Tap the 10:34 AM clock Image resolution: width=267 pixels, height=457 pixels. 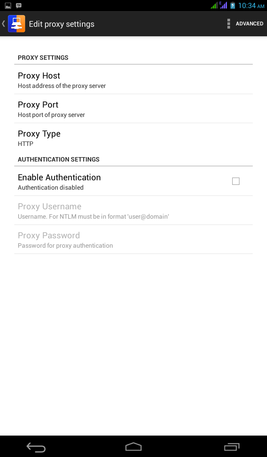tap(251, 5)
